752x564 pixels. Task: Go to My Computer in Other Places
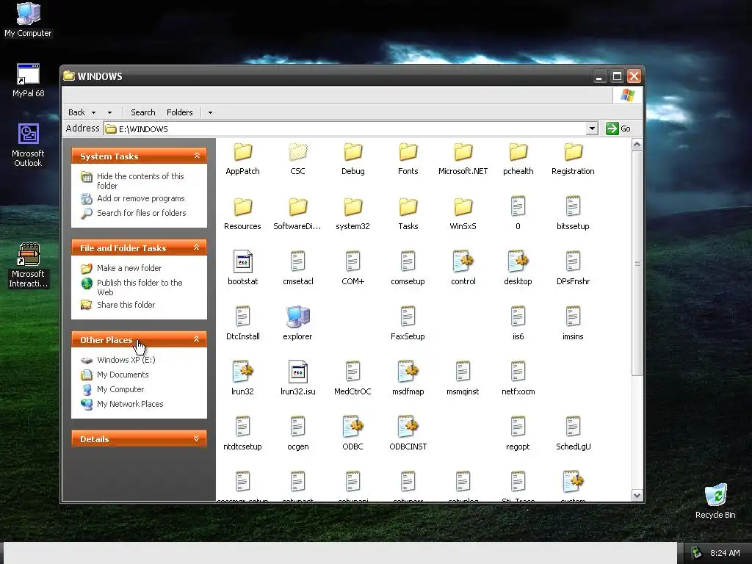click(120, 389)
